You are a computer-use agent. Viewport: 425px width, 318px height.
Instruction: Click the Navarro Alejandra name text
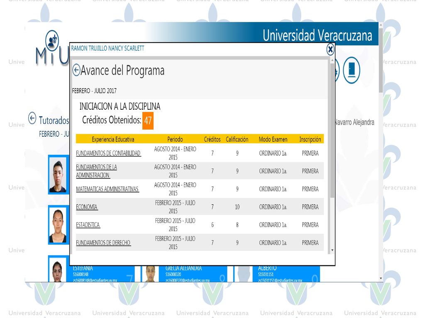point(354,122)
